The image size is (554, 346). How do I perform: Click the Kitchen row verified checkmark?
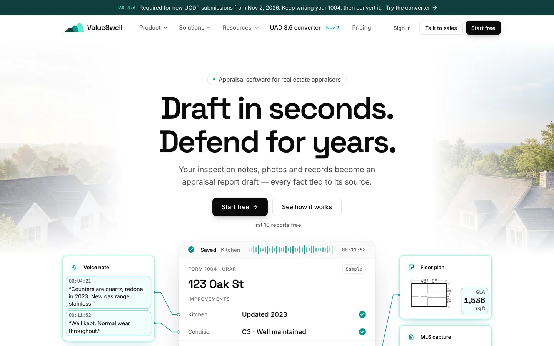[x=362, y=314]
